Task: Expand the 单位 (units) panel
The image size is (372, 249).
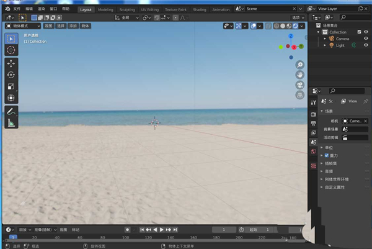Action: 329,147
